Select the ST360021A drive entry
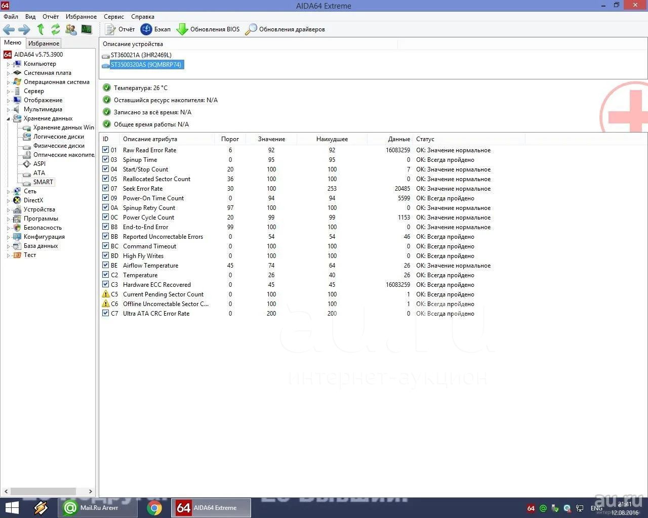This screenshot has width=648, height=518. click(137, 55)
